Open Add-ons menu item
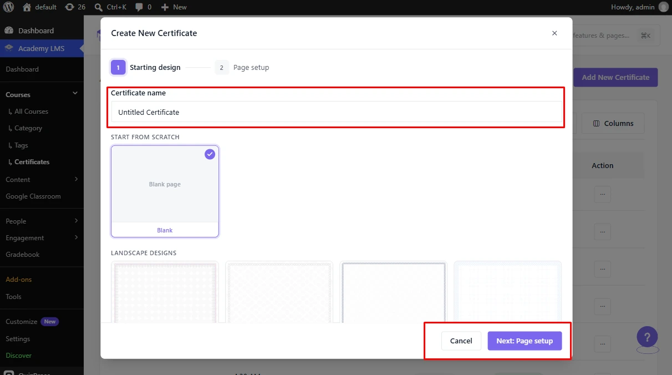 point(19,279)
